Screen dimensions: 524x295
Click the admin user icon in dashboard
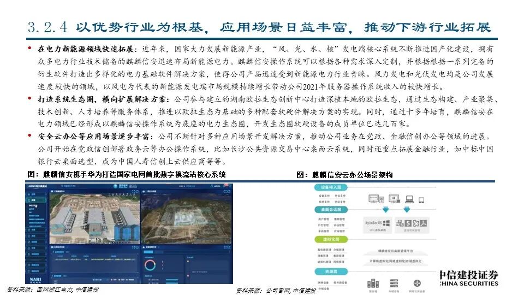[x=212, y=186]
